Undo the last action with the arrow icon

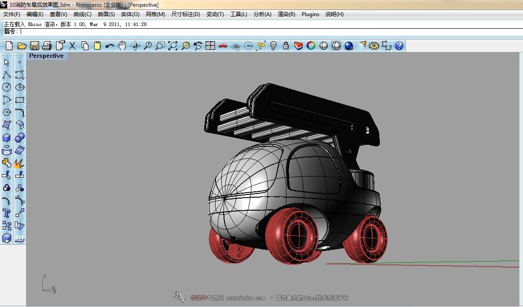pos(110,46)
